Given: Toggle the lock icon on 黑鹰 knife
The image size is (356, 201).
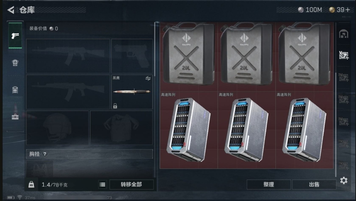Looking at the screenshot, I should click(x=115, y=106).
